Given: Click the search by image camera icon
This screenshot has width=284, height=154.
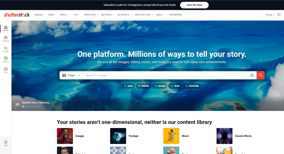Looking at the screenshot, I should pyautogui.click(x=252, y=75).
